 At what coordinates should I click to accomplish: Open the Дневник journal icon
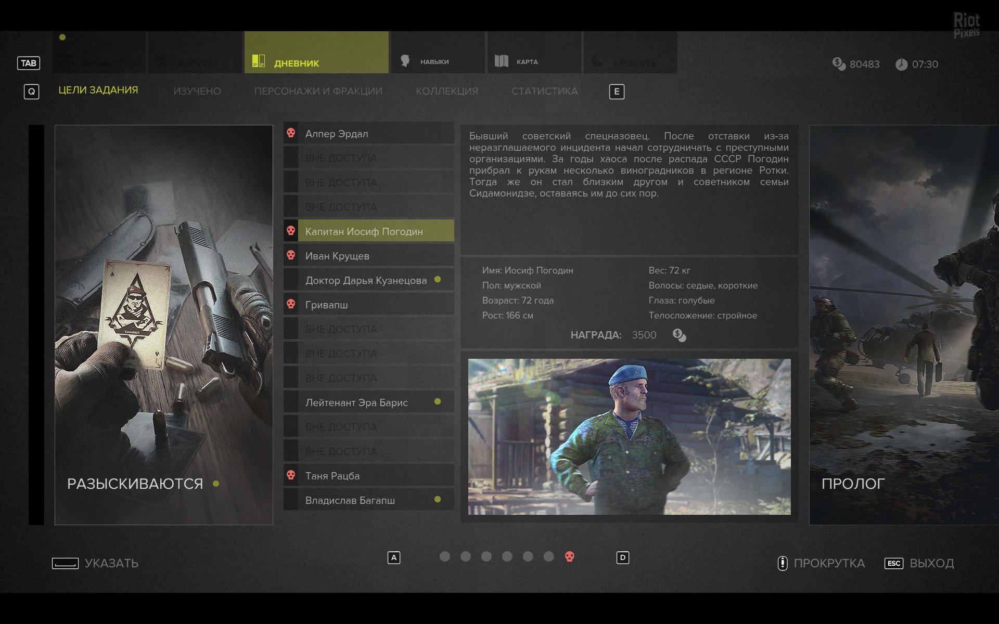pos(258,60)
